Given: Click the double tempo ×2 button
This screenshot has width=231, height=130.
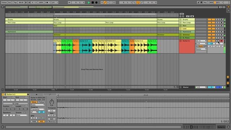Looking at the screenshot, I should 43,118.
